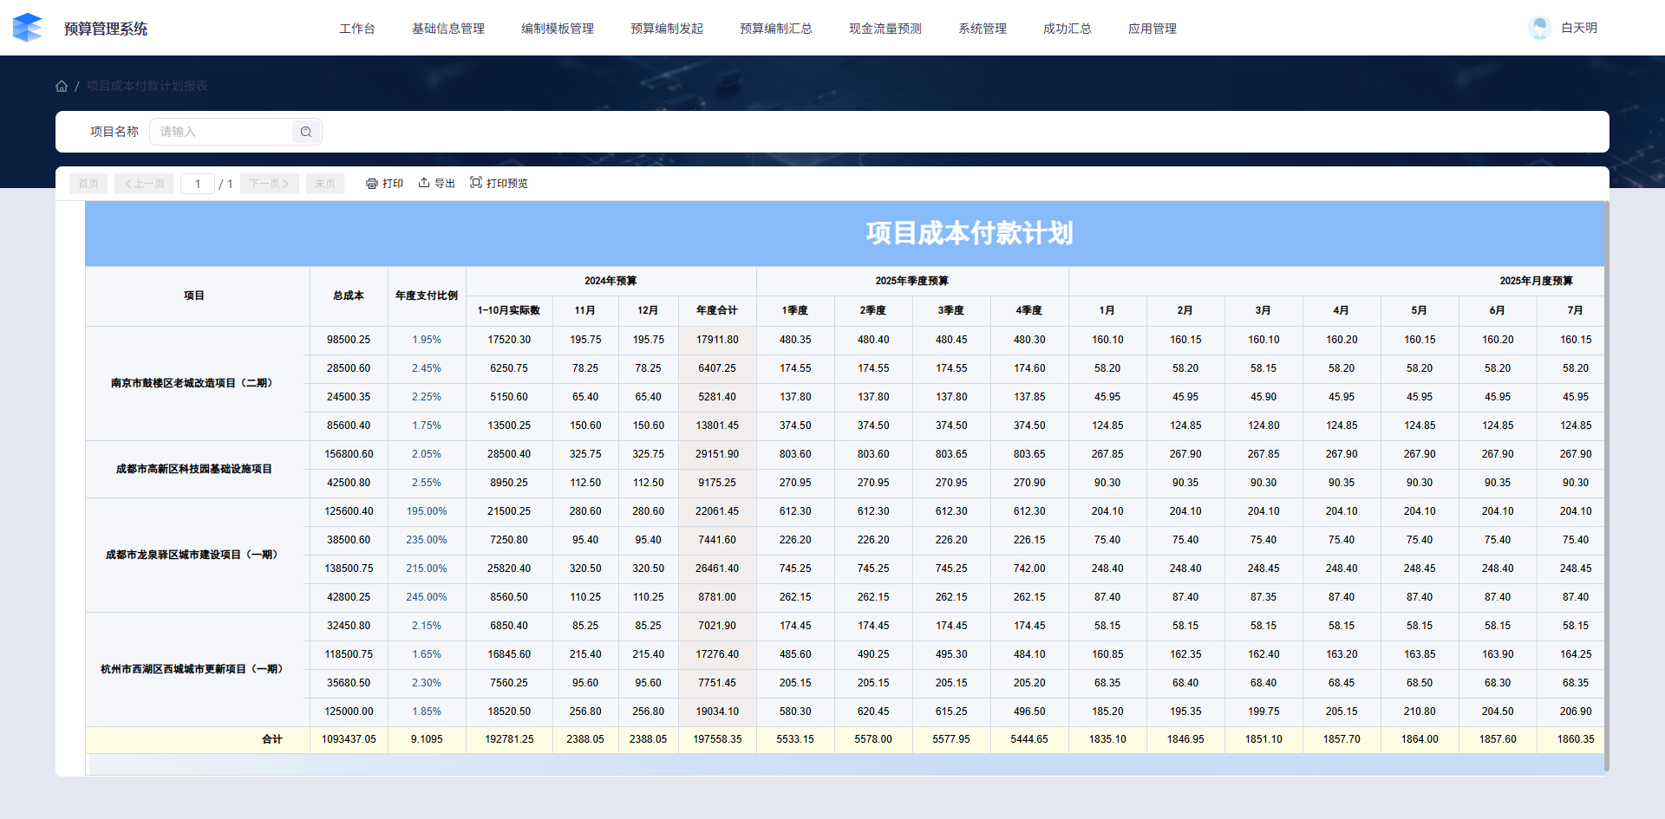Click the search magnifier icon
Viewport: 1665px width, 819px height.
pyautogui.click(x=306, y=132)
